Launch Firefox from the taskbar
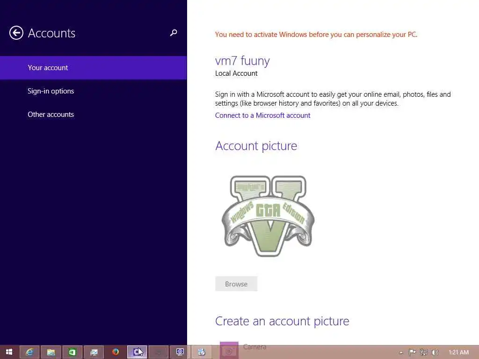The height and width of the screenshot is (359, 479). click(x=116, y=352)
